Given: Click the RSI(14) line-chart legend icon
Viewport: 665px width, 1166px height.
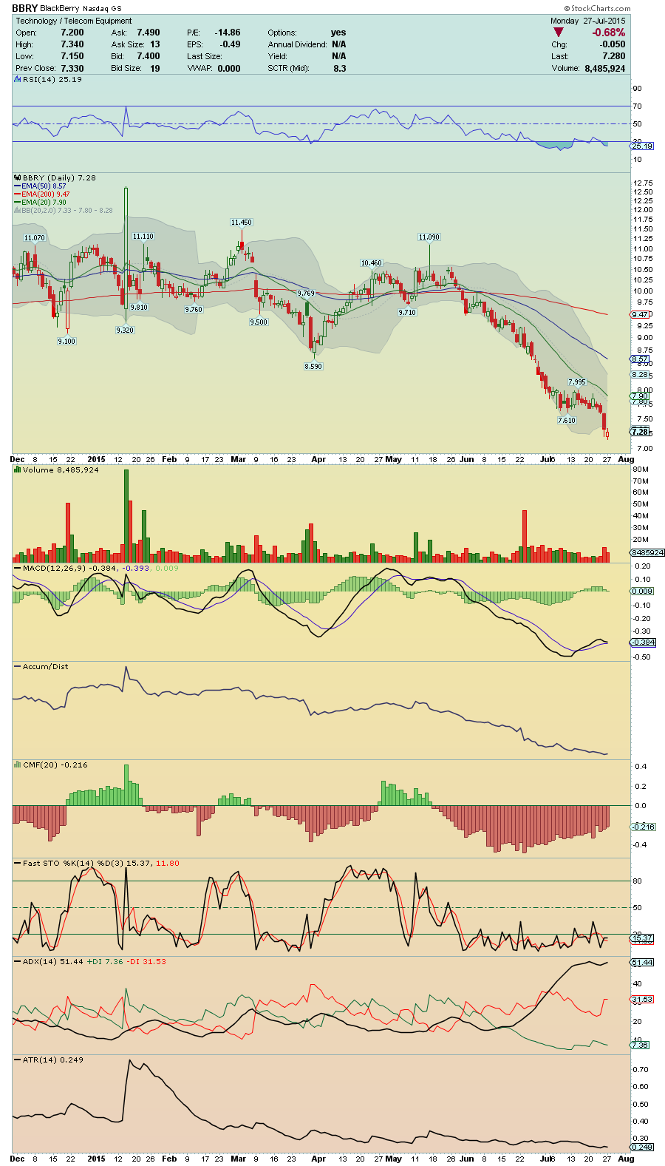Looking at the screenshot, I should pos(18,79).
